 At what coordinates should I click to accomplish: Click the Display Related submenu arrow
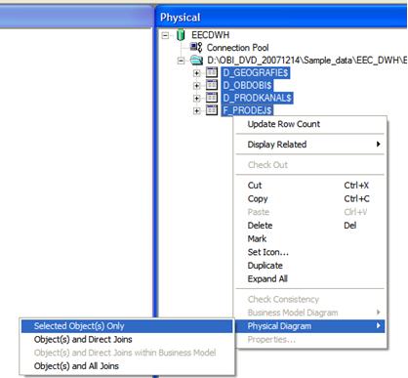tap(378, 144)
